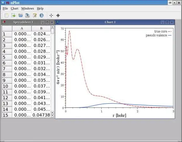
Task: Select row header 10
Action: point(7,86)
